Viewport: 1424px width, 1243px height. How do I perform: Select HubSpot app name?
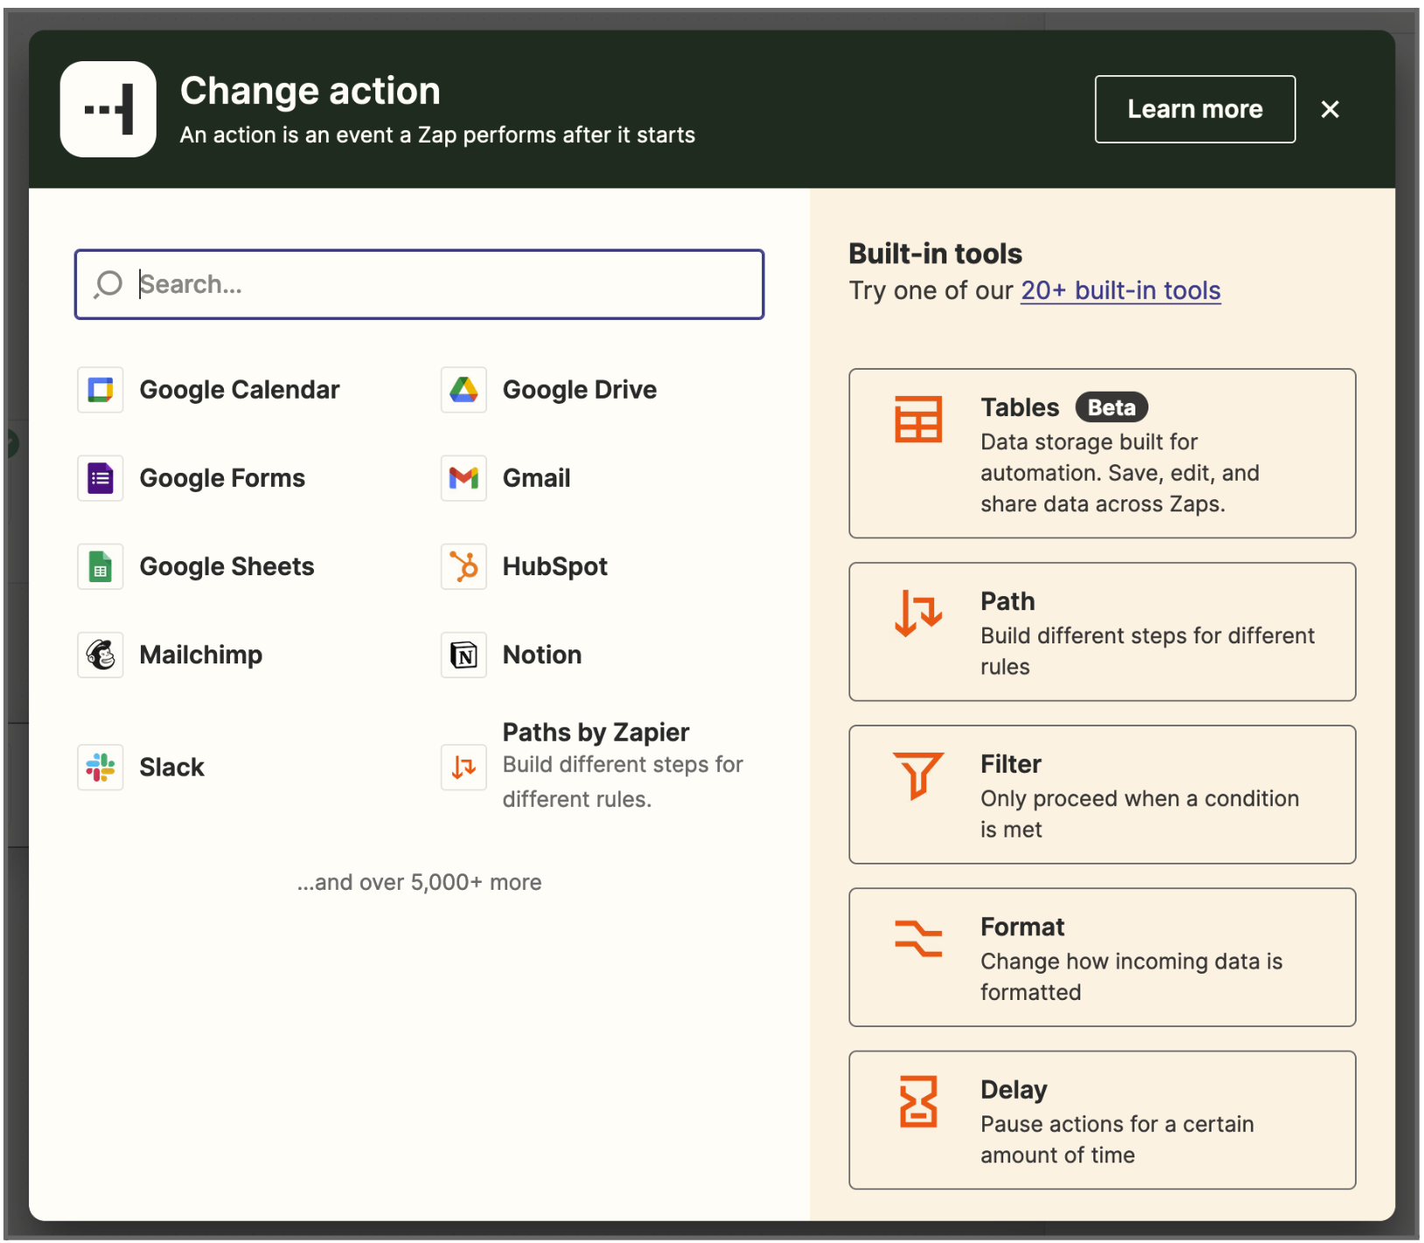click(555, 566)
